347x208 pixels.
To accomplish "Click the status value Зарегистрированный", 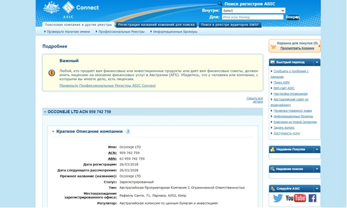I will (x=137, y=182).
